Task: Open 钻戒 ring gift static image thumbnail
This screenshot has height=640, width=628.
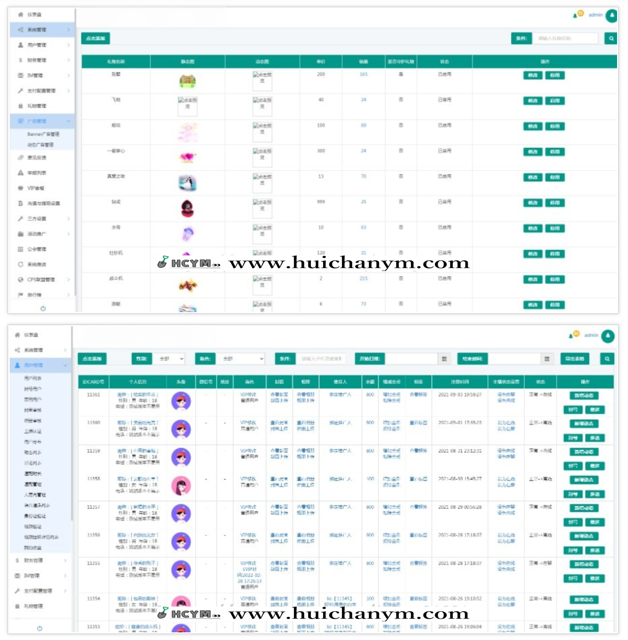Action: [187, 209]
